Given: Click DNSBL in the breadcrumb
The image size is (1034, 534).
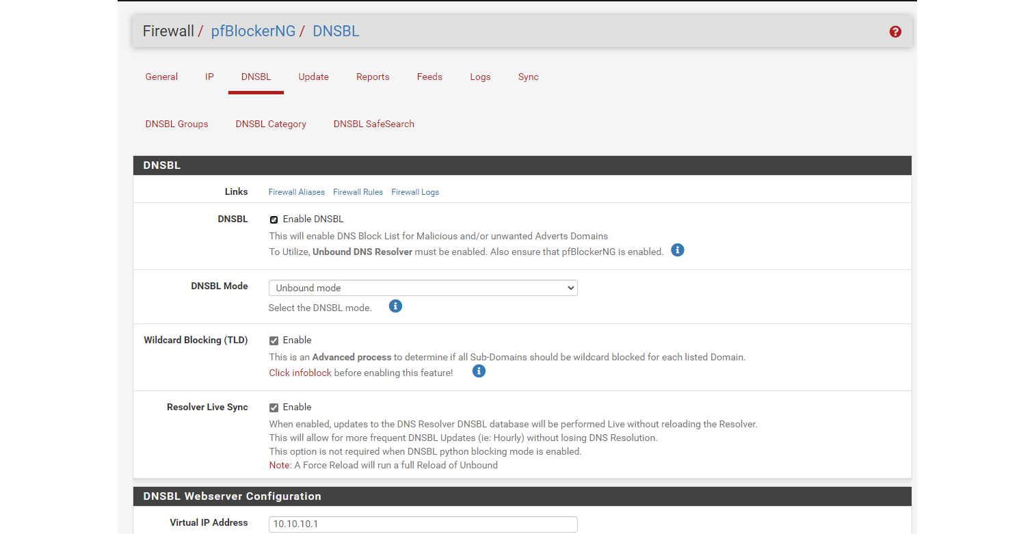Looking at the screenshot, I should tap(336, 31).
